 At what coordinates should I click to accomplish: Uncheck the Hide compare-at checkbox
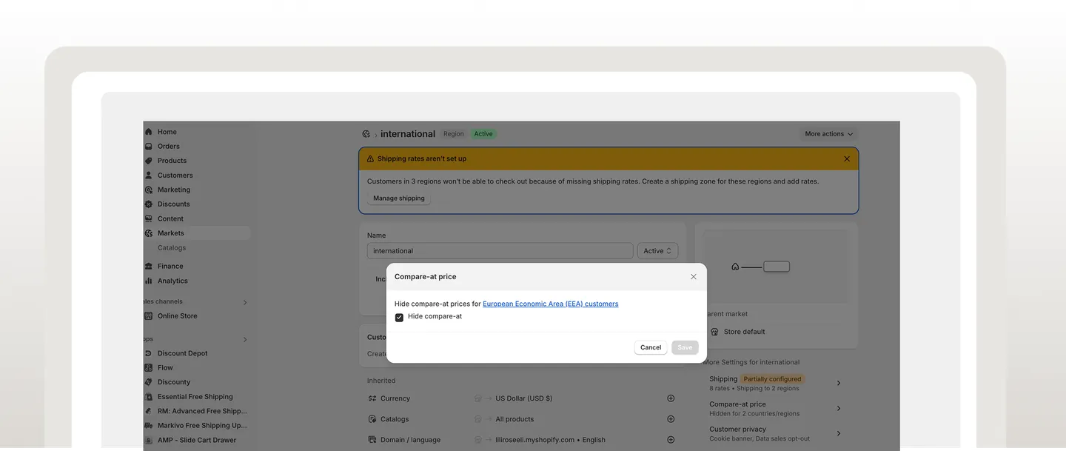(399, 317)
